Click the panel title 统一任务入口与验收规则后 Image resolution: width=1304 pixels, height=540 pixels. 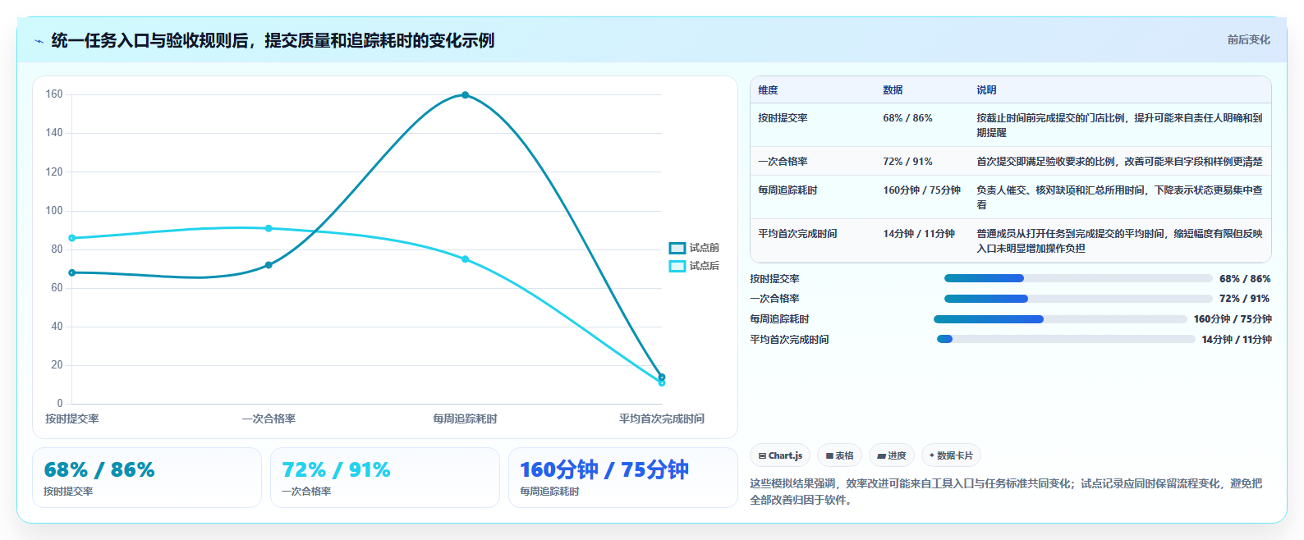(x=273, y=40)
